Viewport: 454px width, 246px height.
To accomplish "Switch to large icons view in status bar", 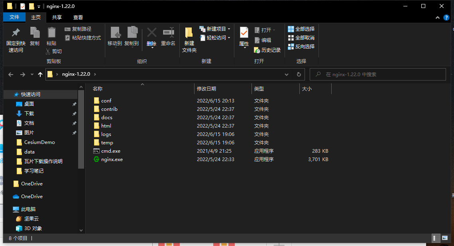I will click(445, 238).
